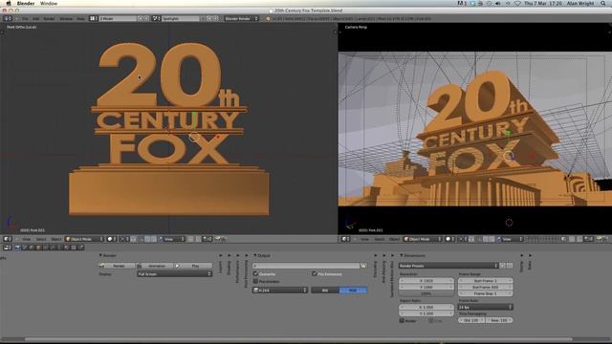Open the Display Full Screen dropdown
612x344 pixels.
[174, 274]
